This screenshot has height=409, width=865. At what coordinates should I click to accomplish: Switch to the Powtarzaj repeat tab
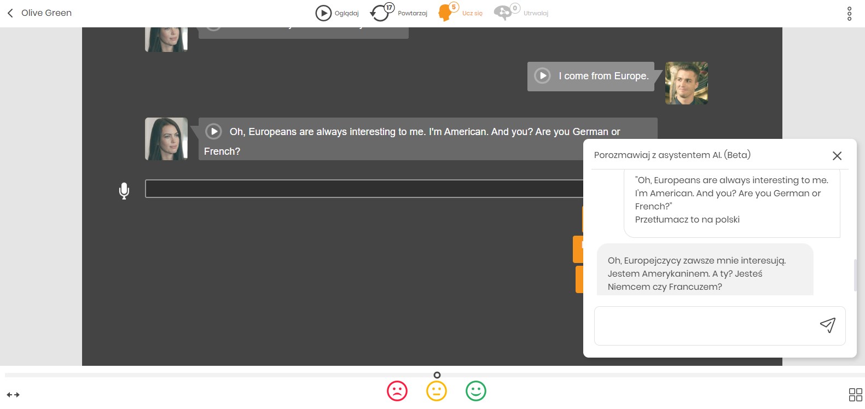tap(399, 13)
